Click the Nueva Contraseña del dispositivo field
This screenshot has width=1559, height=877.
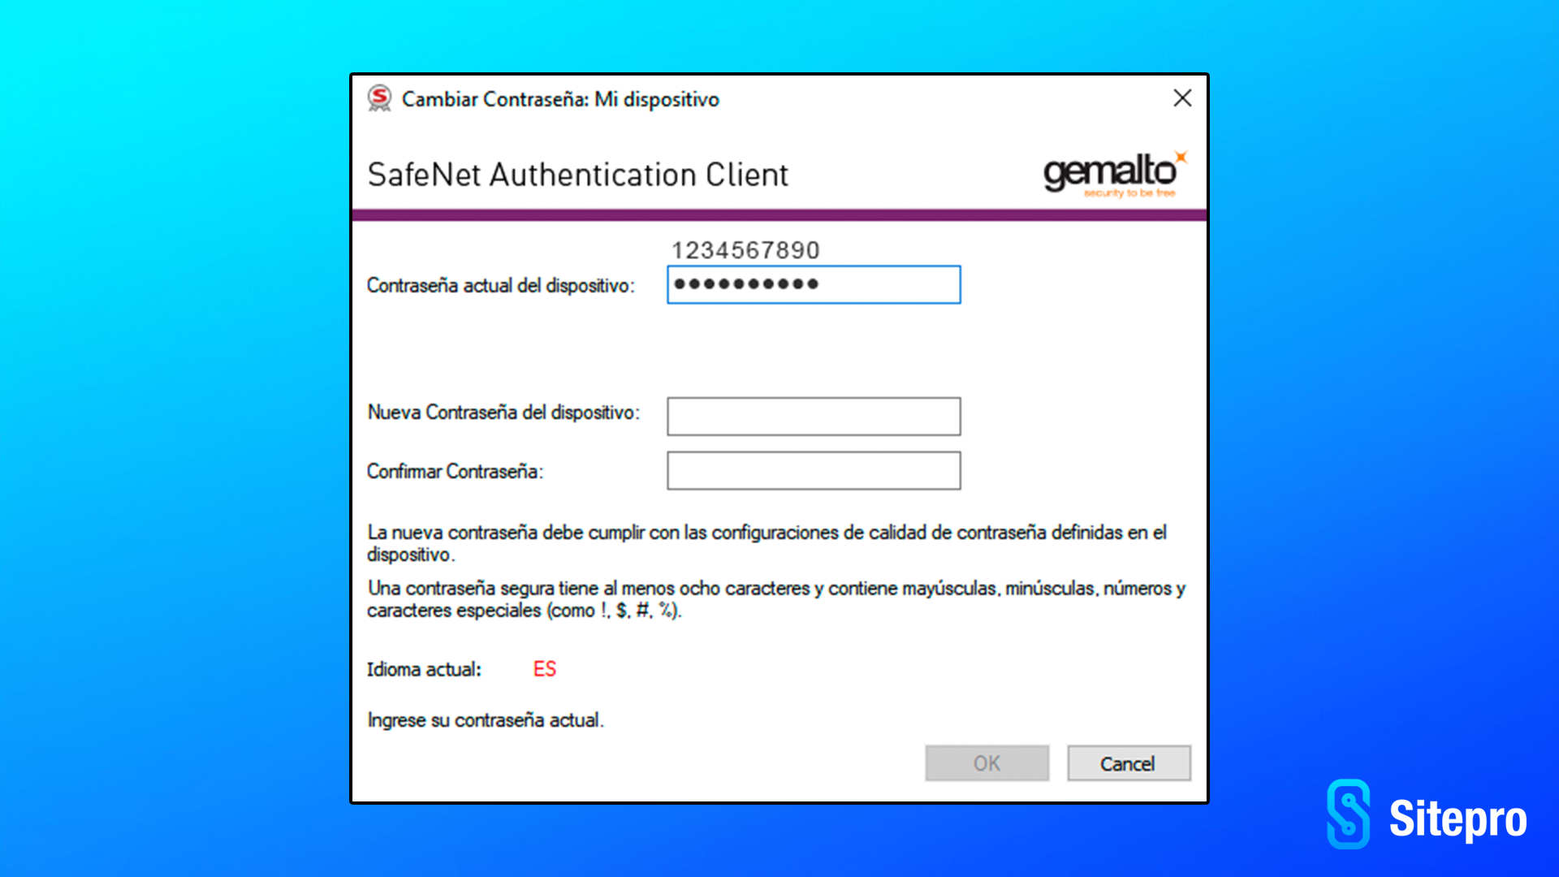pos(814,417)
